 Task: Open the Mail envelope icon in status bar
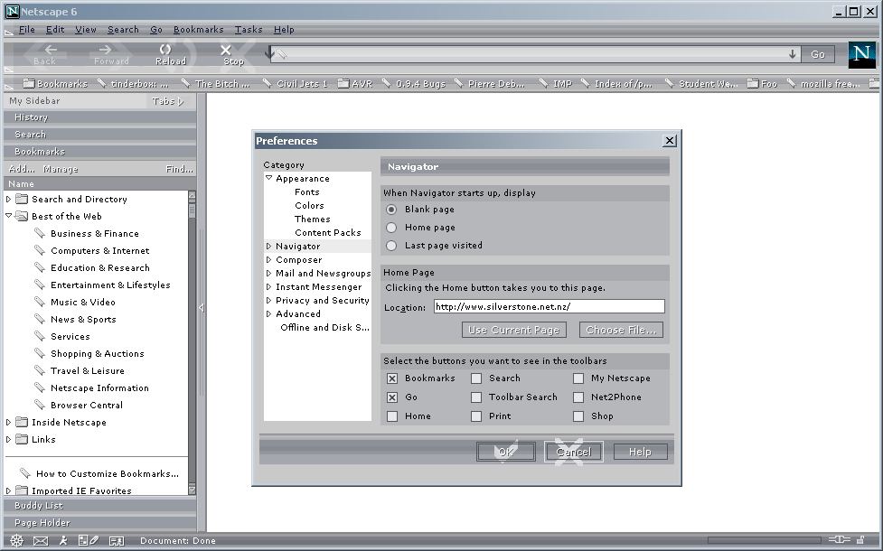41,541
